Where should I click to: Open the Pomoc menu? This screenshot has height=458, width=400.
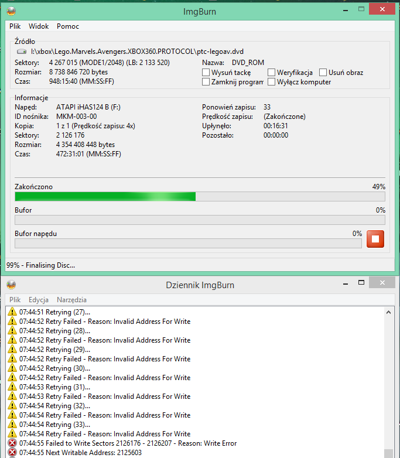tap(68, 26)
